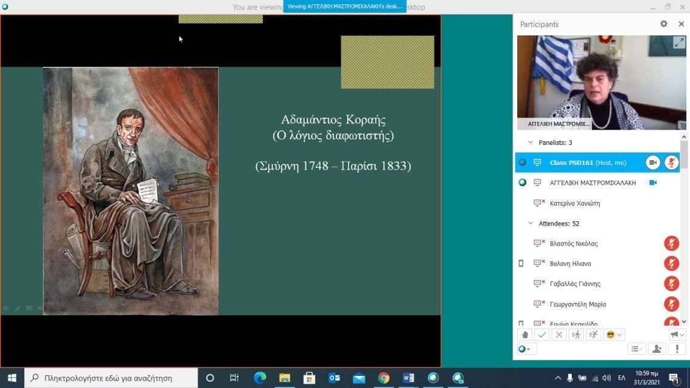Open File Explorer from taskbar
Image resolution: width=690 pixels, height=388 pixels.
tap(284, 378)
